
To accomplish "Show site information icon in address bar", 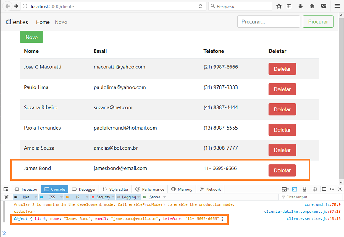I will [25, 6].
